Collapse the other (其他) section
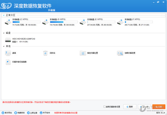167x115 pixels. click(4, 46)
